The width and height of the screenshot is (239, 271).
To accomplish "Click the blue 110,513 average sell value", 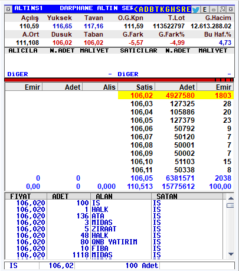I will [140, 187].
